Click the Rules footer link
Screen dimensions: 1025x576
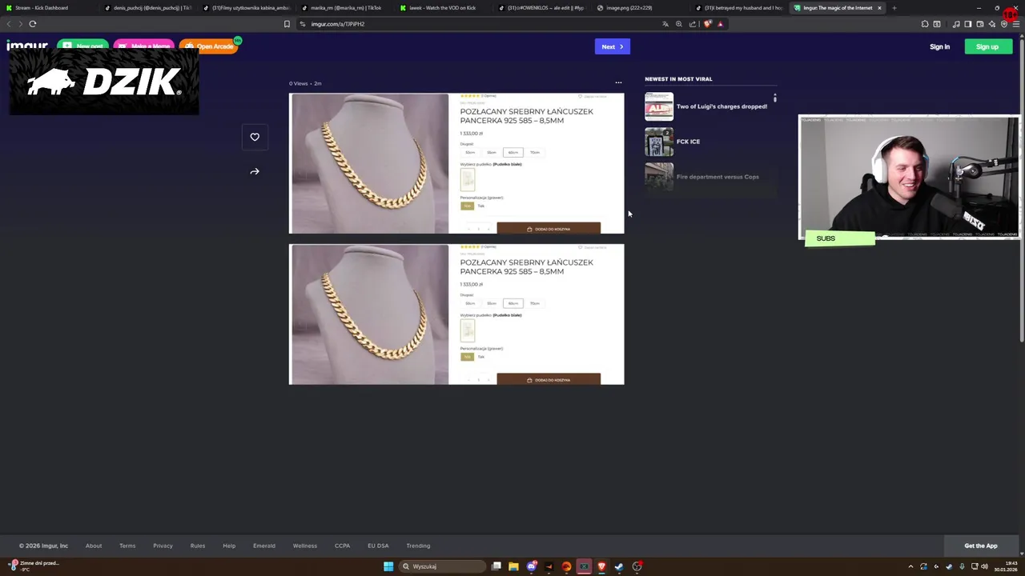pyautogui.click(x=198, y=546)
